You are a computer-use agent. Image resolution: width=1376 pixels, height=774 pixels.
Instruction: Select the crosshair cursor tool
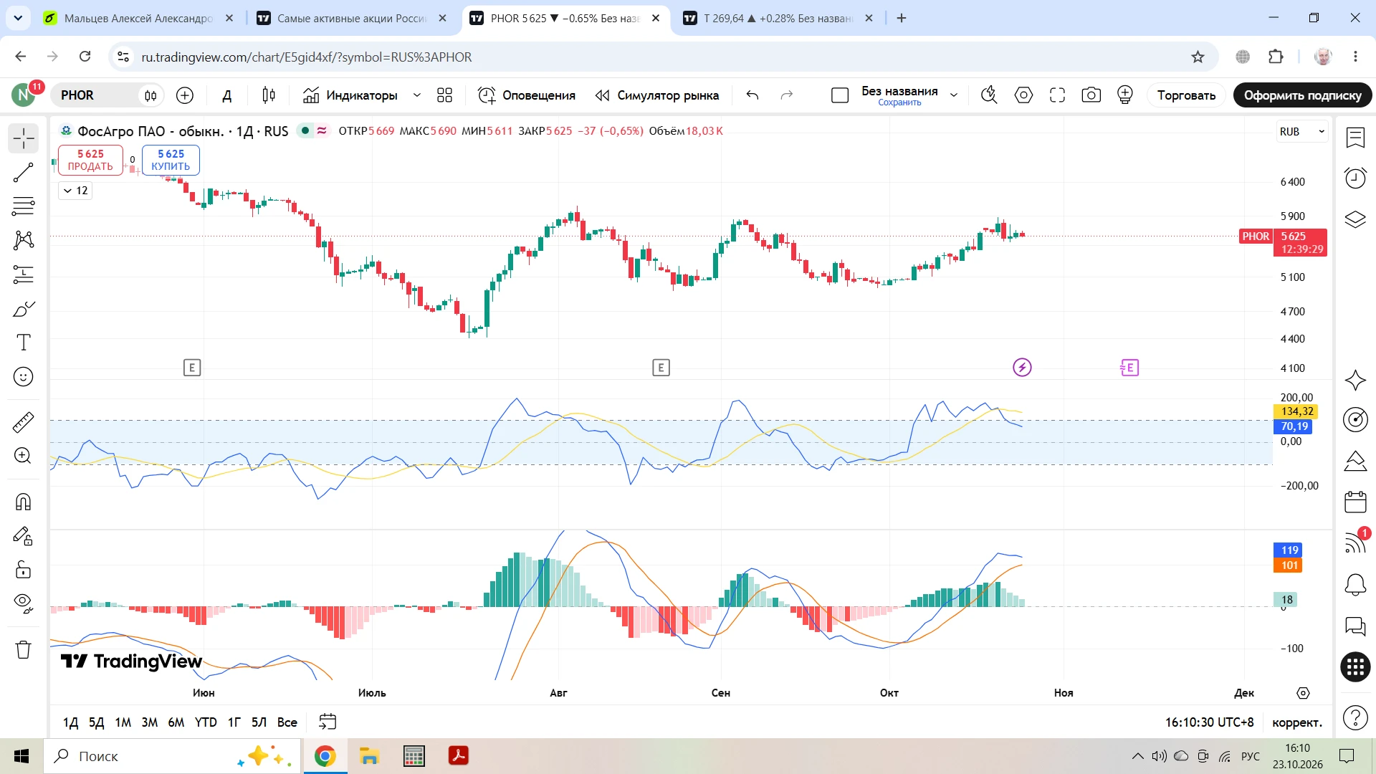click(24, 138)
